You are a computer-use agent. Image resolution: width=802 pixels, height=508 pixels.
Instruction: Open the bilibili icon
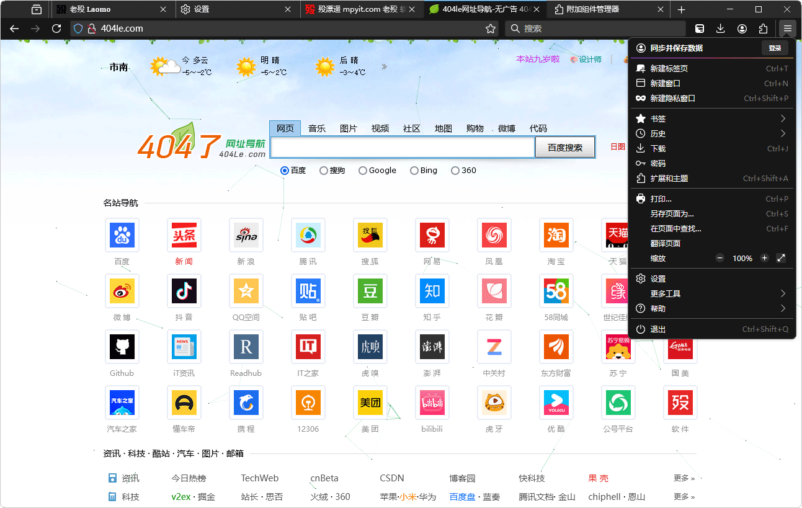(432, 403)
